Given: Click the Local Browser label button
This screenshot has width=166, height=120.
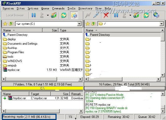Looking at the screenshot, I should click(15, 15).
